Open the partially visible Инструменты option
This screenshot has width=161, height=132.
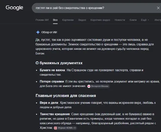(158, 20)
